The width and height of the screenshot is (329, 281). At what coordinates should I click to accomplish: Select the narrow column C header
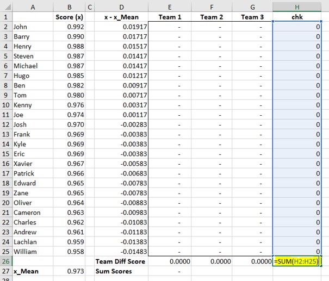point(90,7)
